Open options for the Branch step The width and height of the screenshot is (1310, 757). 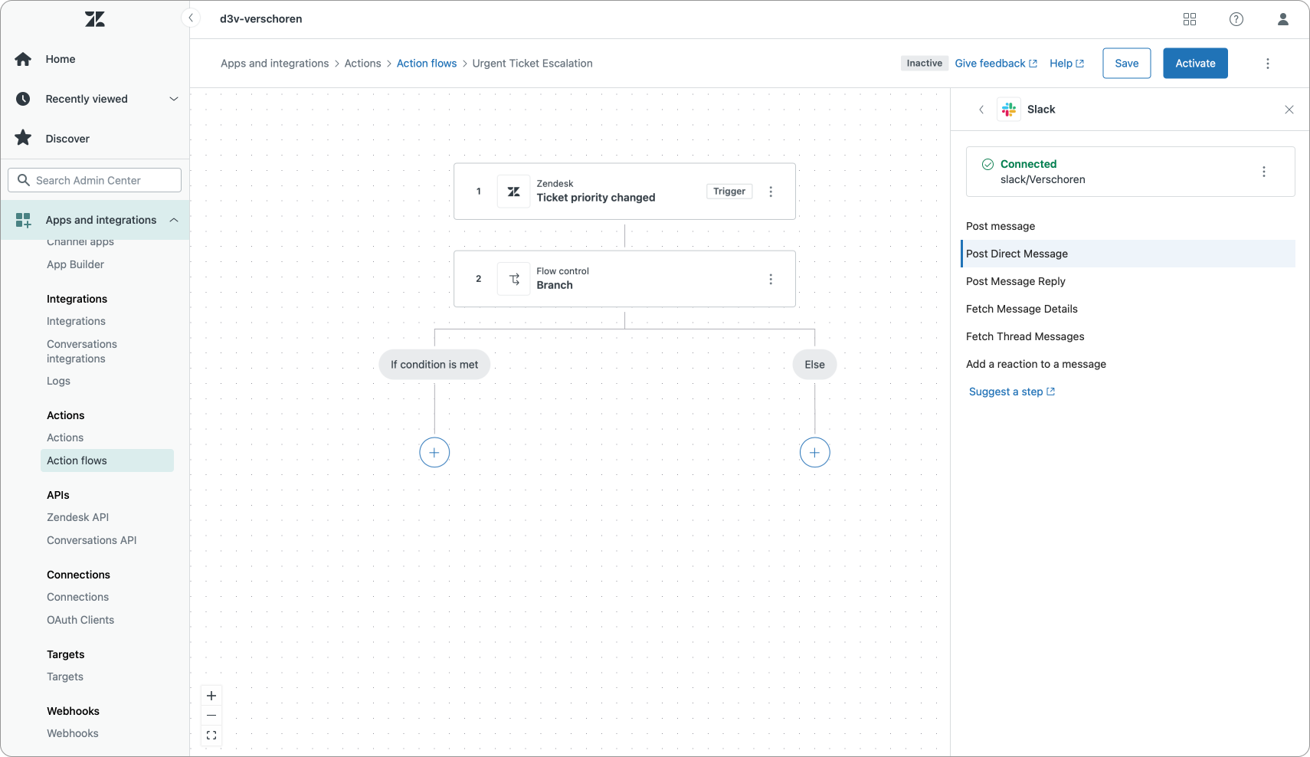pyautogui.click(x=771, y=279)
